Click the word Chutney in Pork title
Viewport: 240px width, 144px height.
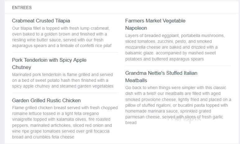pyautogui.click(x=22, y=67)
